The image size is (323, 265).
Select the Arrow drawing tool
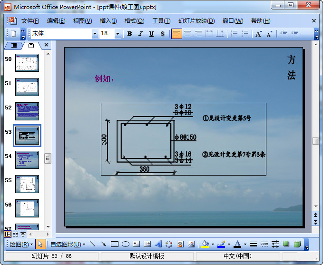tap(103, 245)
